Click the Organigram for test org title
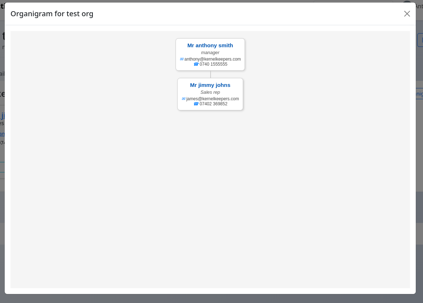This screenshot has width=423, height=303. [x=52, y=14]
